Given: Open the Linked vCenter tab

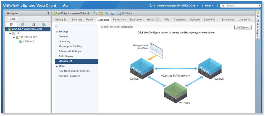Looking at the screenshot, I should 211,20.
